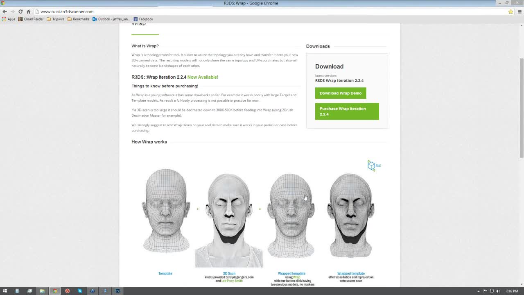Click the 'Things to know before purchasing!' heading
This screenshot has height=295, width=524.
coord(165,86)
